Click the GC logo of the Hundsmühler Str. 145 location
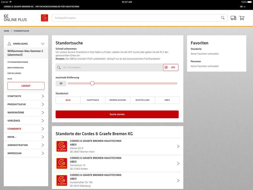Viewport: 253px width, 190px height. point(62,180)
